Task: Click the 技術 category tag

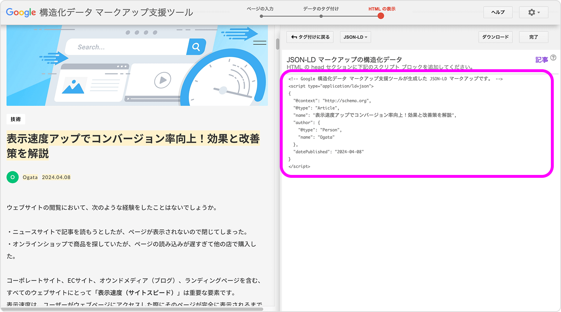Action: click(x=16, y=119)
